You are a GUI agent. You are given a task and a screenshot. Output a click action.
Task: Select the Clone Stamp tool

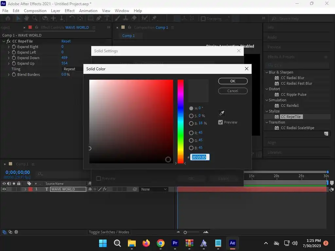[x=126, y=18]
